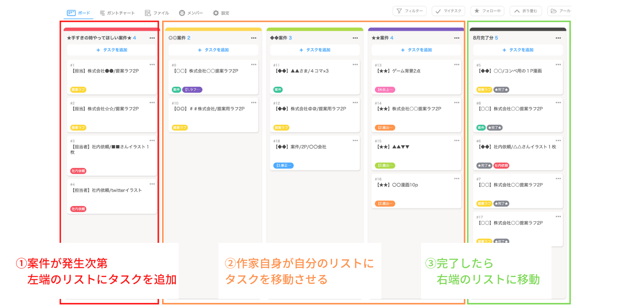Open the three-dot menu on card #6
The image size is (628, 306).
[x=558, y=140]
